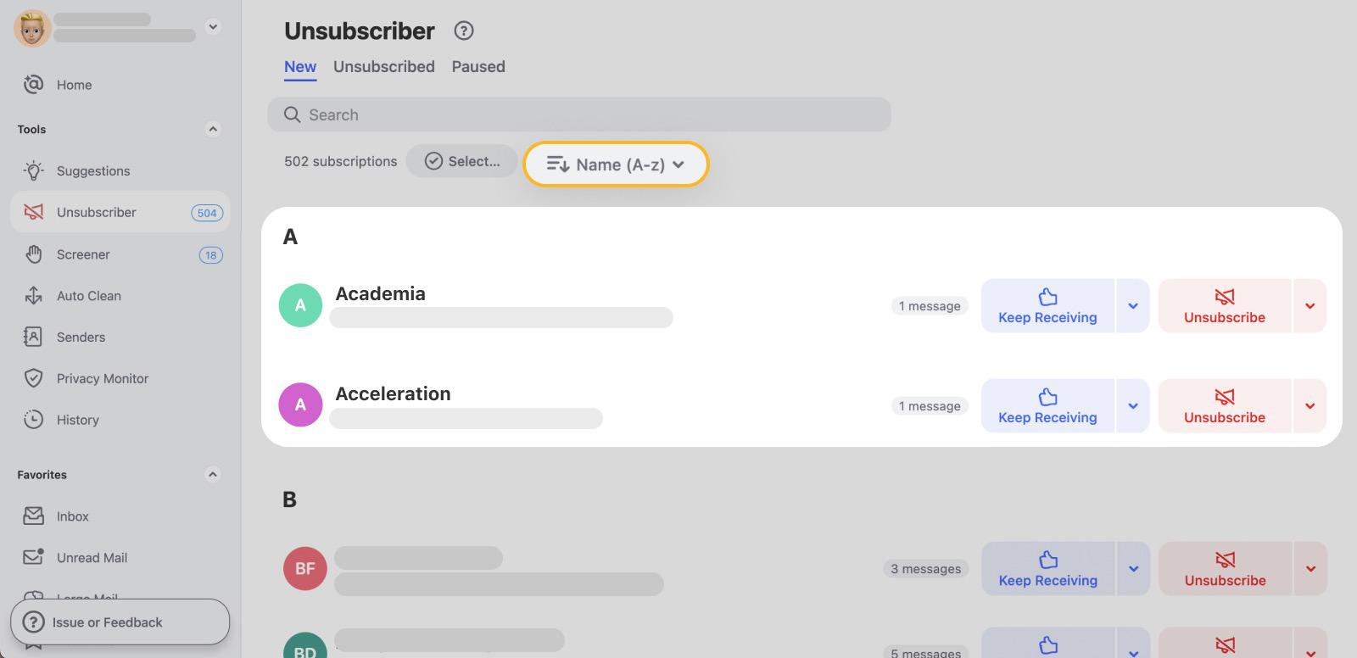Open Auto Clean from the sidebar icon

click(32, 295)
